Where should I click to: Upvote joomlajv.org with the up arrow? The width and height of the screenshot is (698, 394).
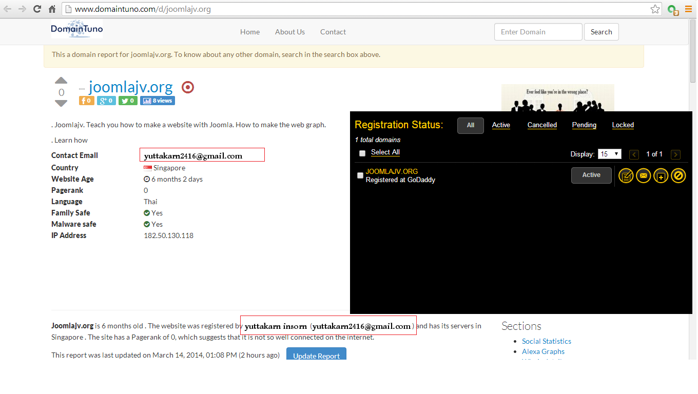[x=61, y=81]
